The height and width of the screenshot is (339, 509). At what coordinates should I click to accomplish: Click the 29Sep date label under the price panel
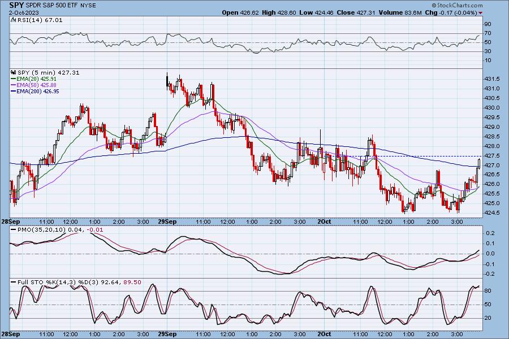(x=167, y=222)
